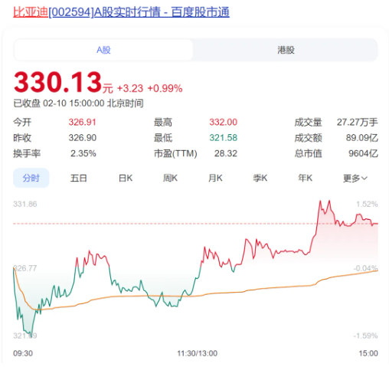Viewport: 389px width, 367px height.
Task: Select the 日K chart view
Action: click(126, 178)
